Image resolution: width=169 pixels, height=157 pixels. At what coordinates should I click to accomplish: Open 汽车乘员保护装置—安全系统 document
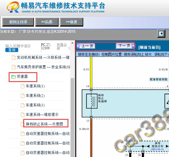[43, 67]
